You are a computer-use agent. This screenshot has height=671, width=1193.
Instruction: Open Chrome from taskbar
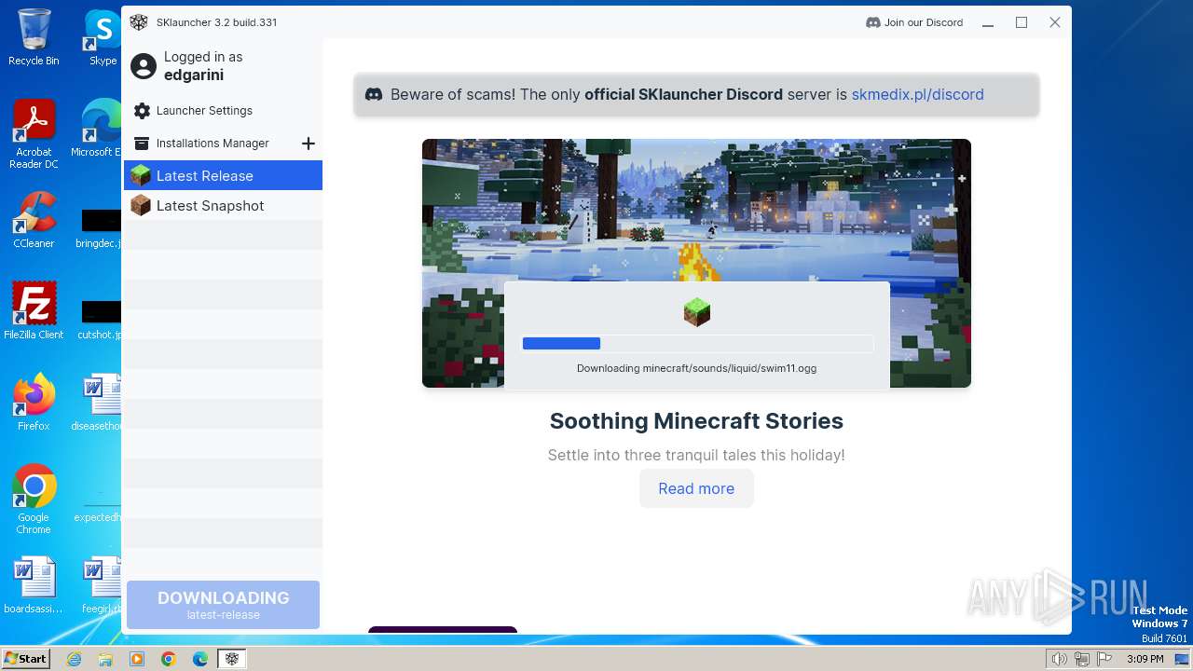(x=169, y=659)
